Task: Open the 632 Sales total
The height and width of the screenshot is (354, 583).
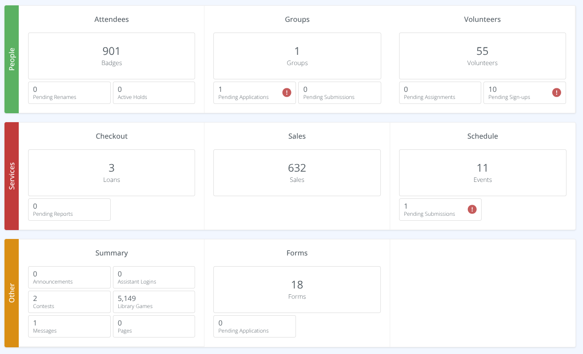Action: click(297, 173)
